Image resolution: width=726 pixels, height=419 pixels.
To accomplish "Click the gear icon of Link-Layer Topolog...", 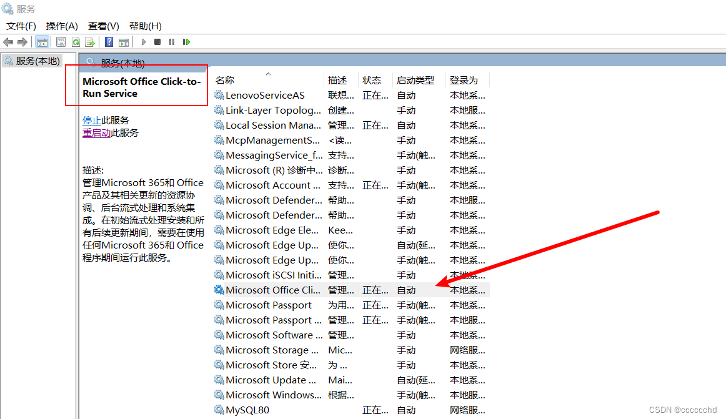I will [219, 110].
